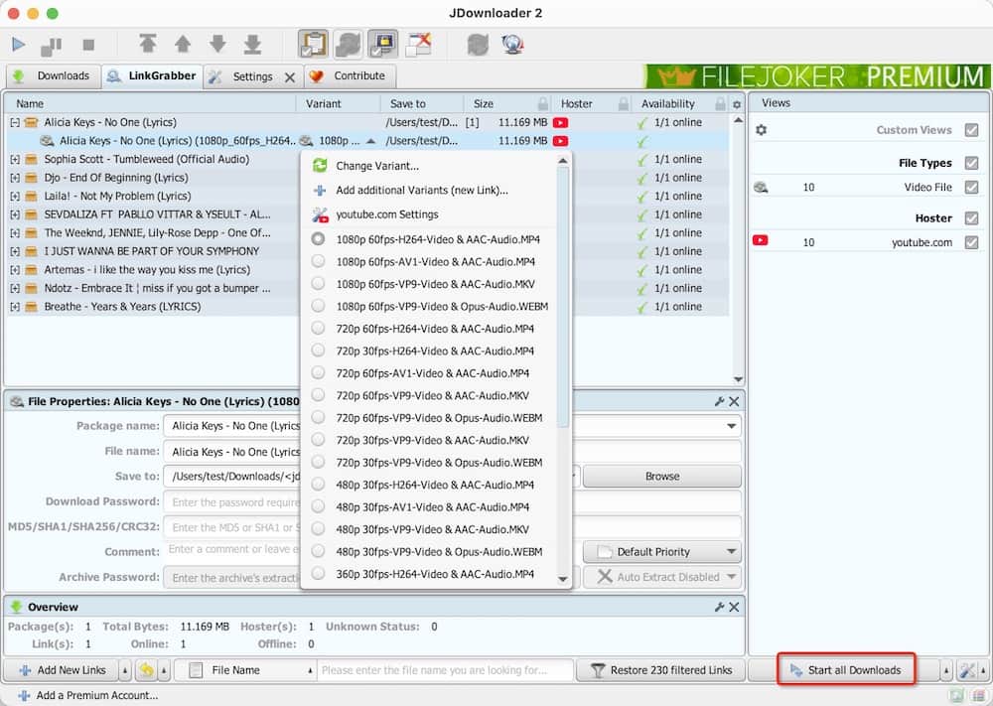Screen dimensions: 993x706
Task: Toggle youtube.com hoster checkbox
Action: pos(971,242)
